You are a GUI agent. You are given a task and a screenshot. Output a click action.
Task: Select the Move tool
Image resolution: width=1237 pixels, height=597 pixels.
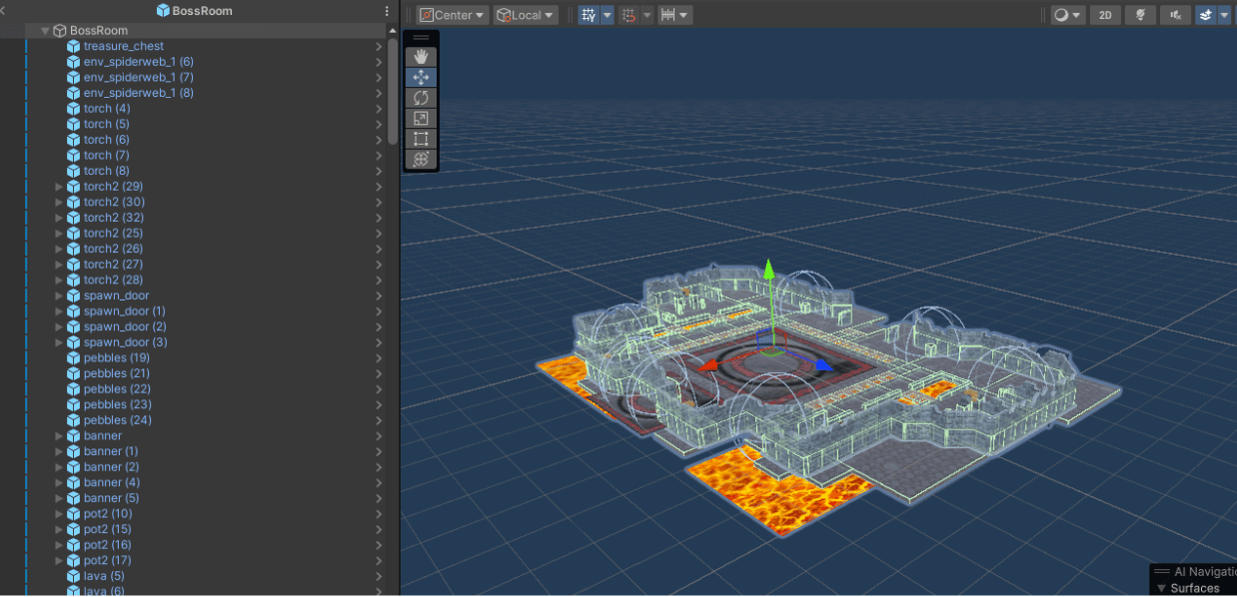(421, 77)
